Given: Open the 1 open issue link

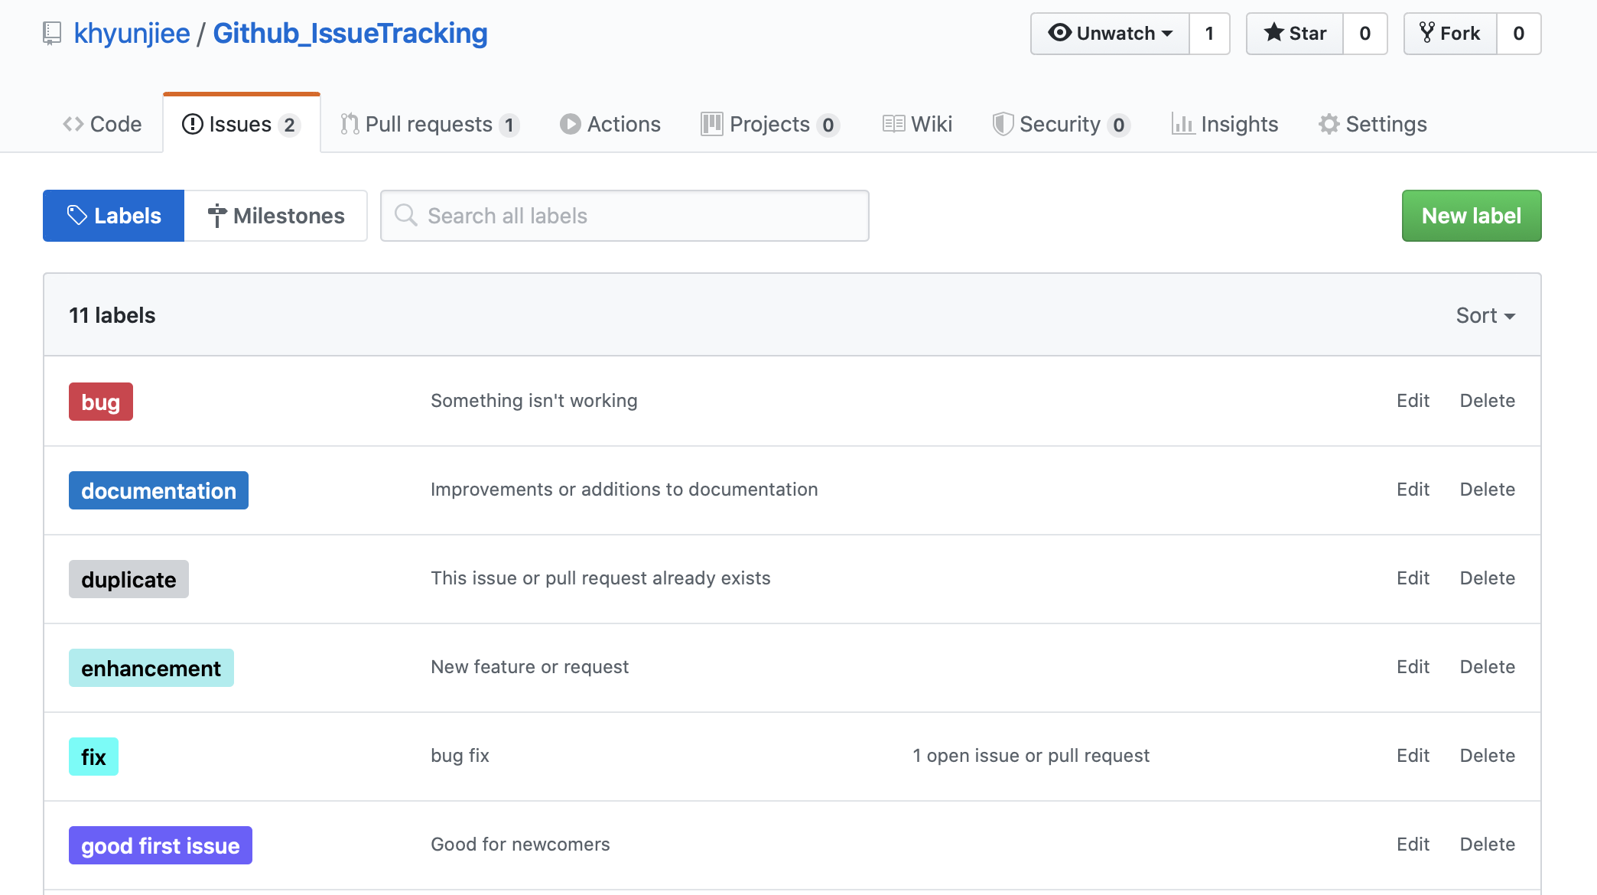Looking at the screenshot, I should pyautogui.click(x=1030, y=756).
